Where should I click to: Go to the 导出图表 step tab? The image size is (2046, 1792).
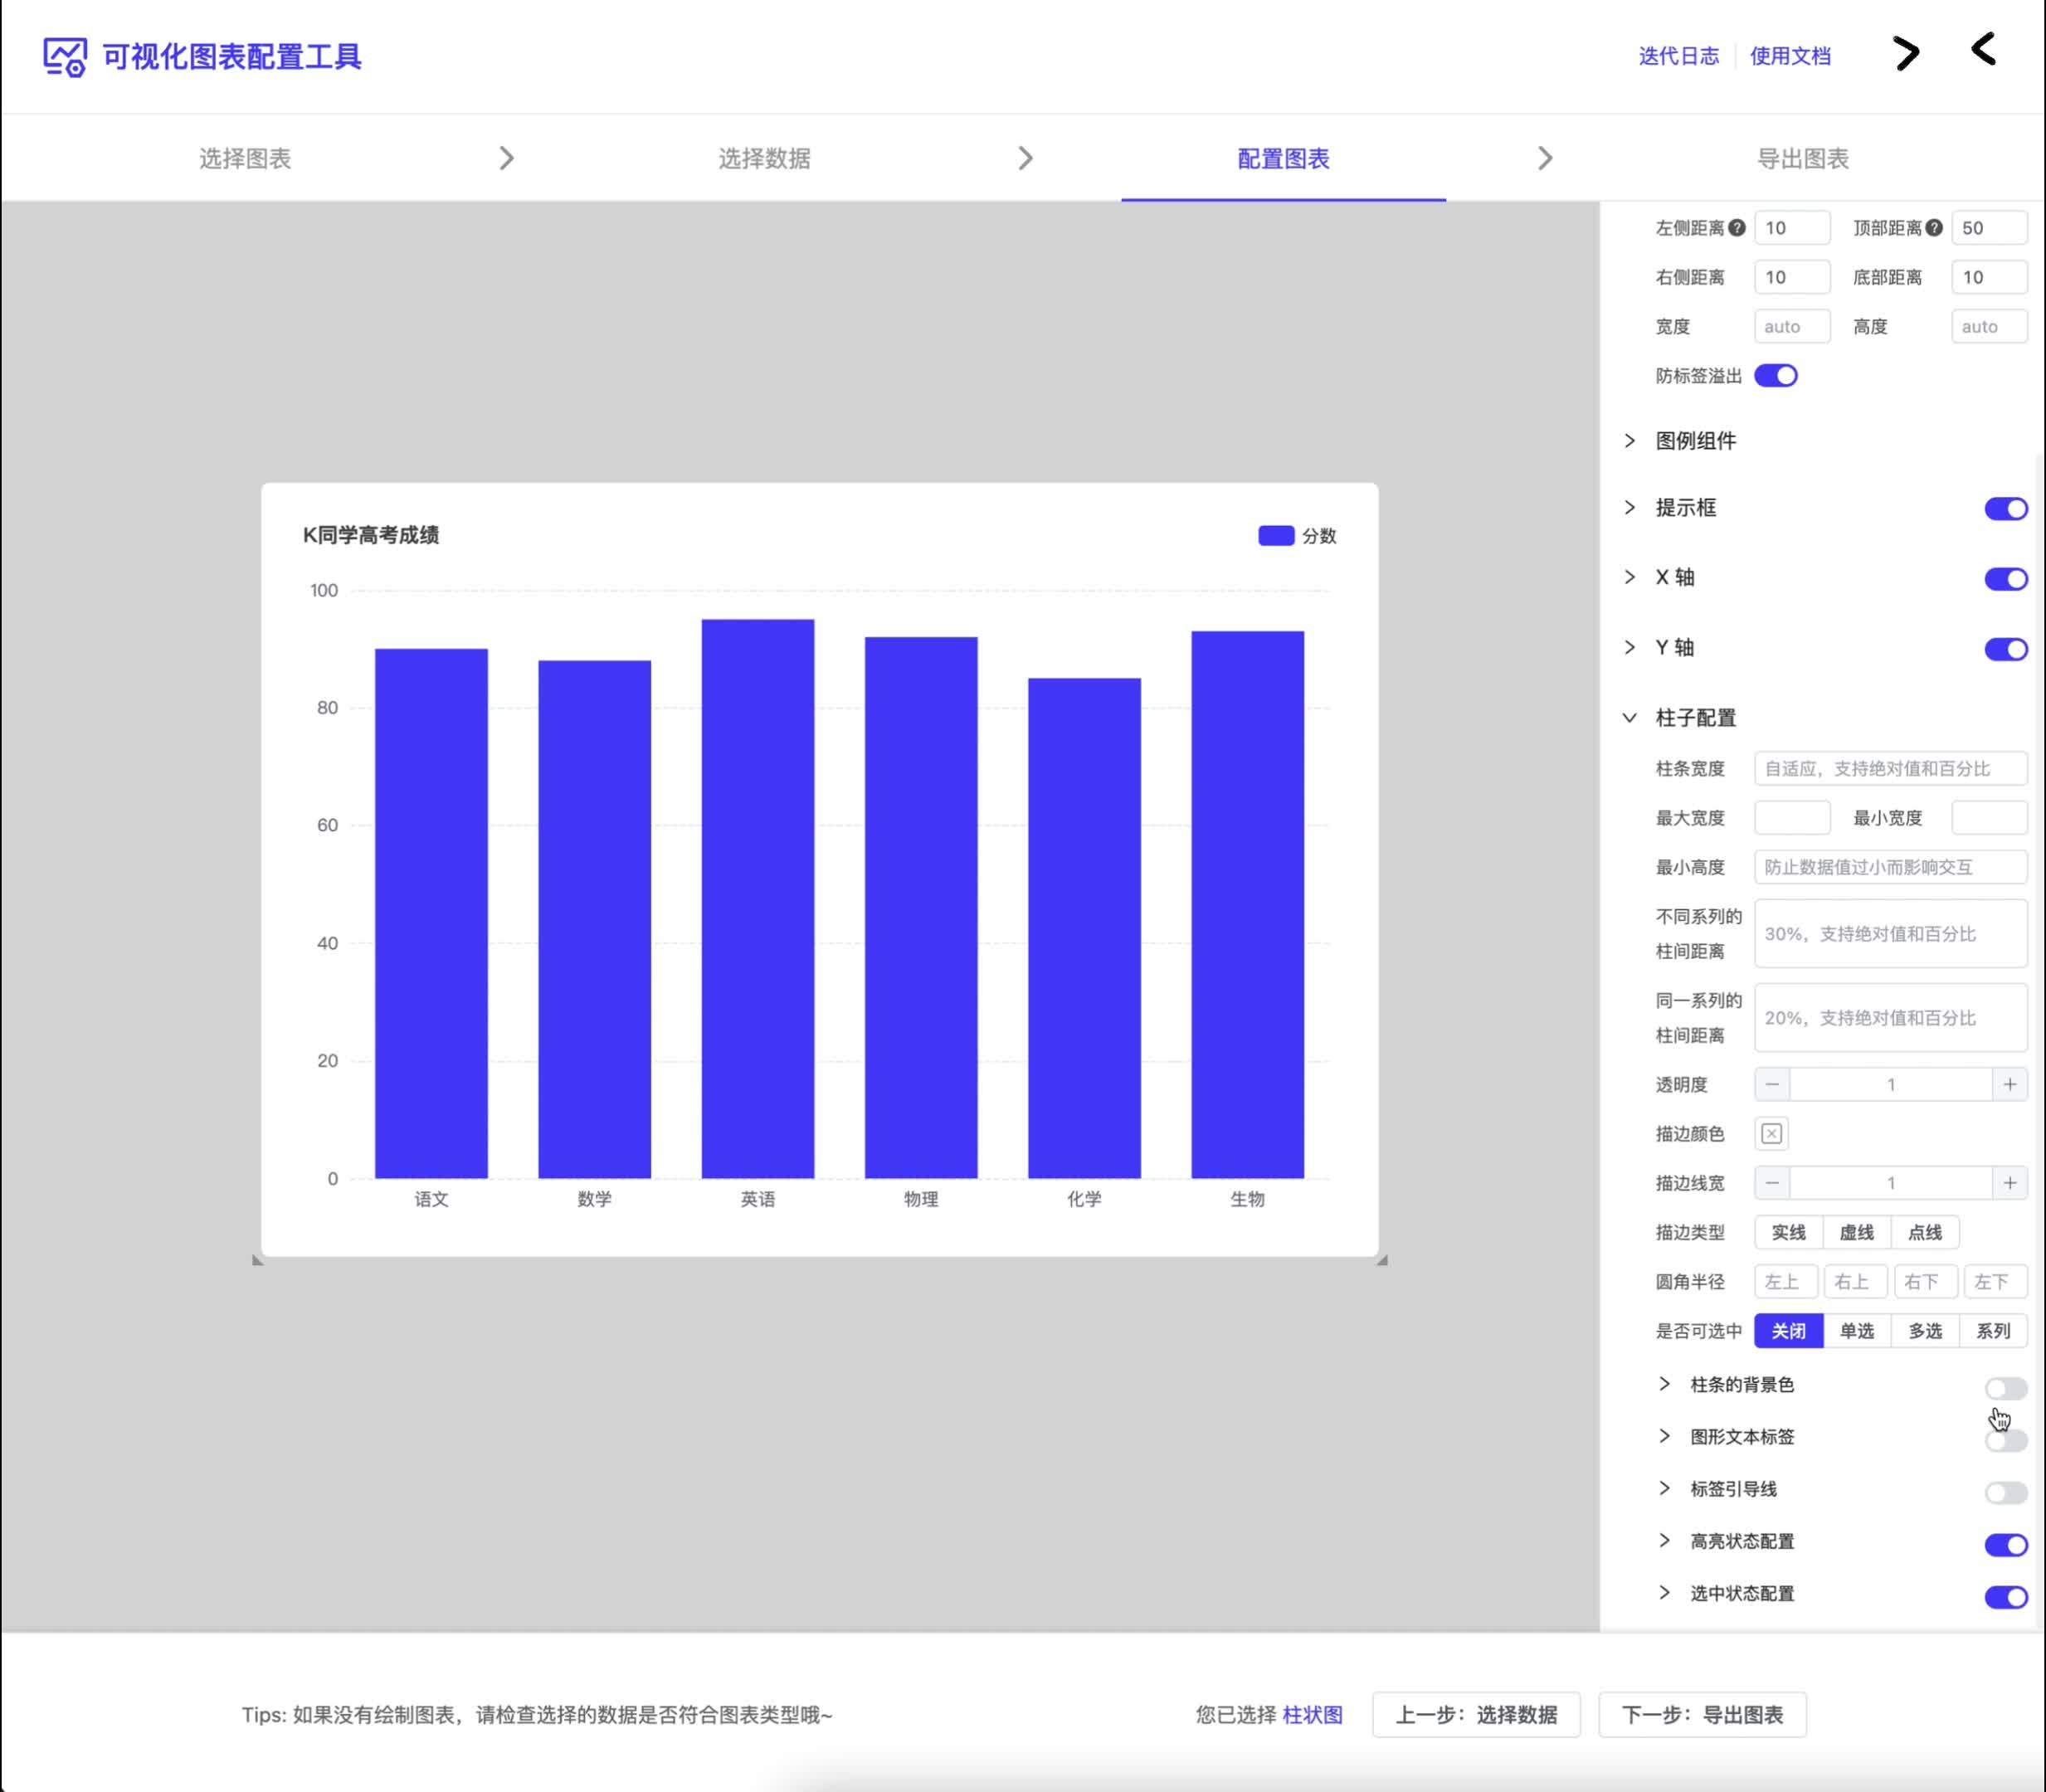(1803, 158)
